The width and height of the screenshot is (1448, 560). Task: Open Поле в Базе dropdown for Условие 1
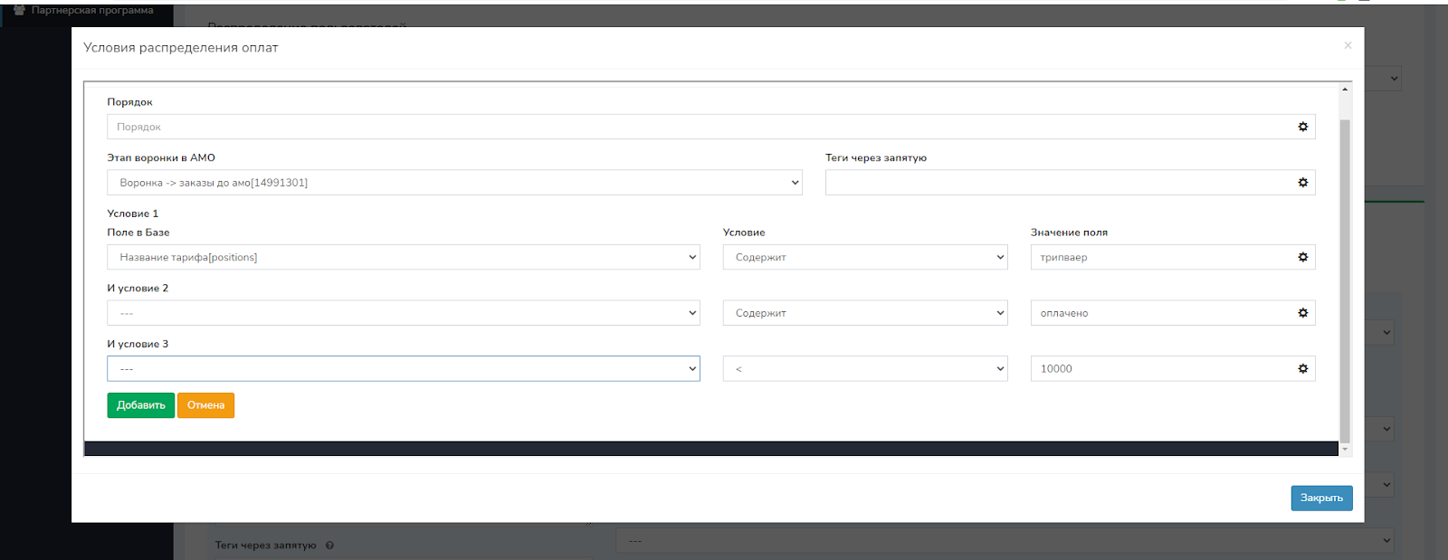tap(403, 258)
